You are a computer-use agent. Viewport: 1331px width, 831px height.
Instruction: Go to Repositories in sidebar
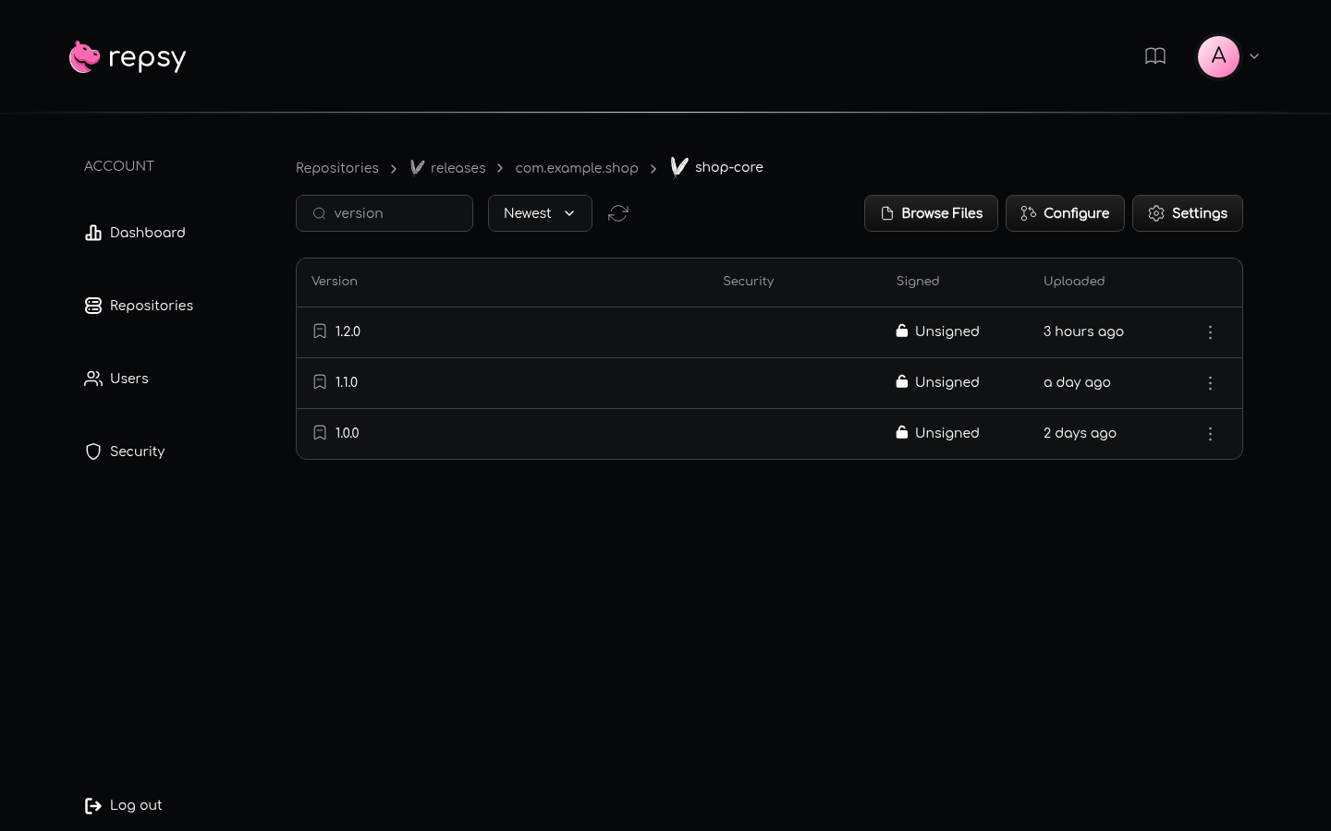139,306
